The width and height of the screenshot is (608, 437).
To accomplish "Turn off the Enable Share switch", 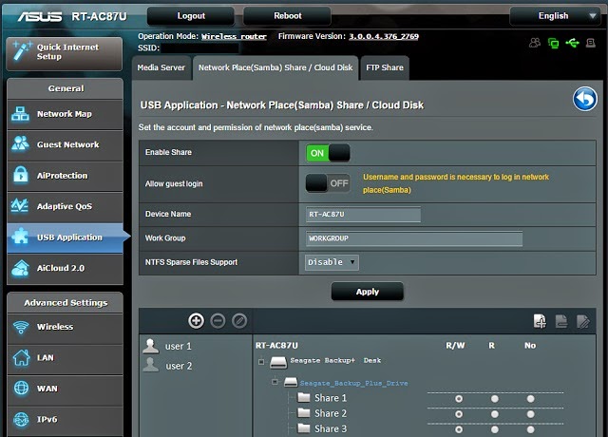I will coord(328,153).
